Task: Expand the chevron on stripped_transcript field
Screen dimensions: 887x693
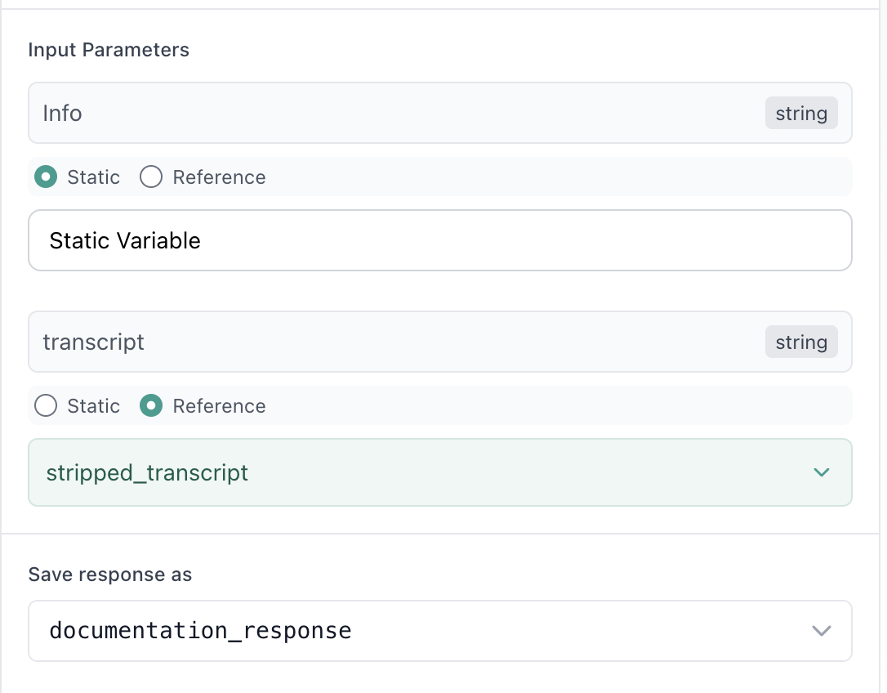Action: point(822,472)
